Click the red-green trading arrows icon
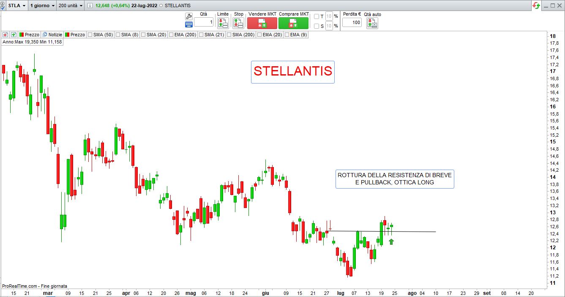565x297 pixels. coord(536,5)
